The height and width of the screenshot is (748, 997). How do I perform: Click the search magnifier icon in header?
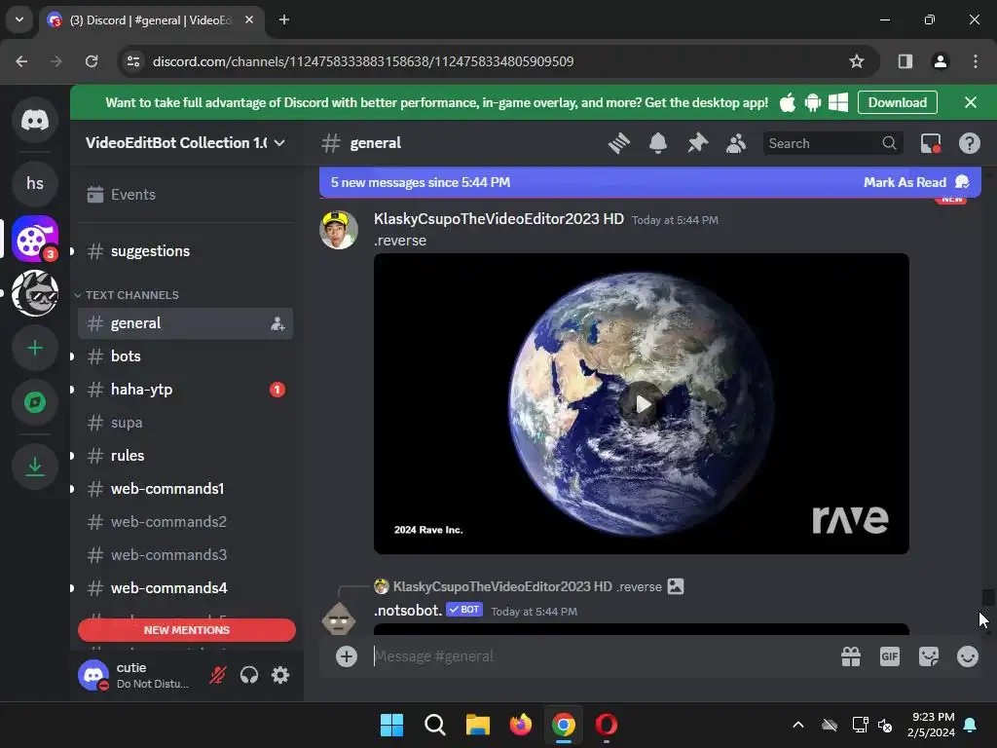890,143
